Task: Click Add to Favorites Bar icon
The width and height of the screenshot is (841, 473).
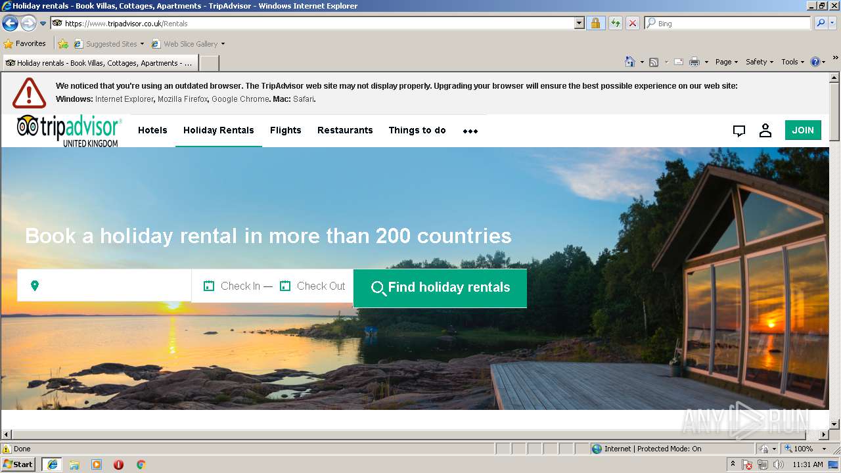Action: point(63,44)
